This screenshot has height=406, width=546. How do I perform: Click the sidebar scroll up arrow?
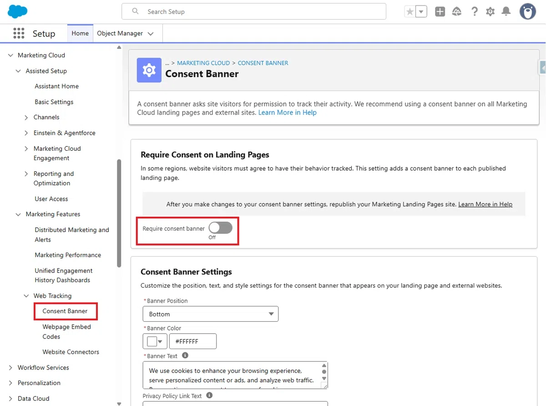[119, 47]
